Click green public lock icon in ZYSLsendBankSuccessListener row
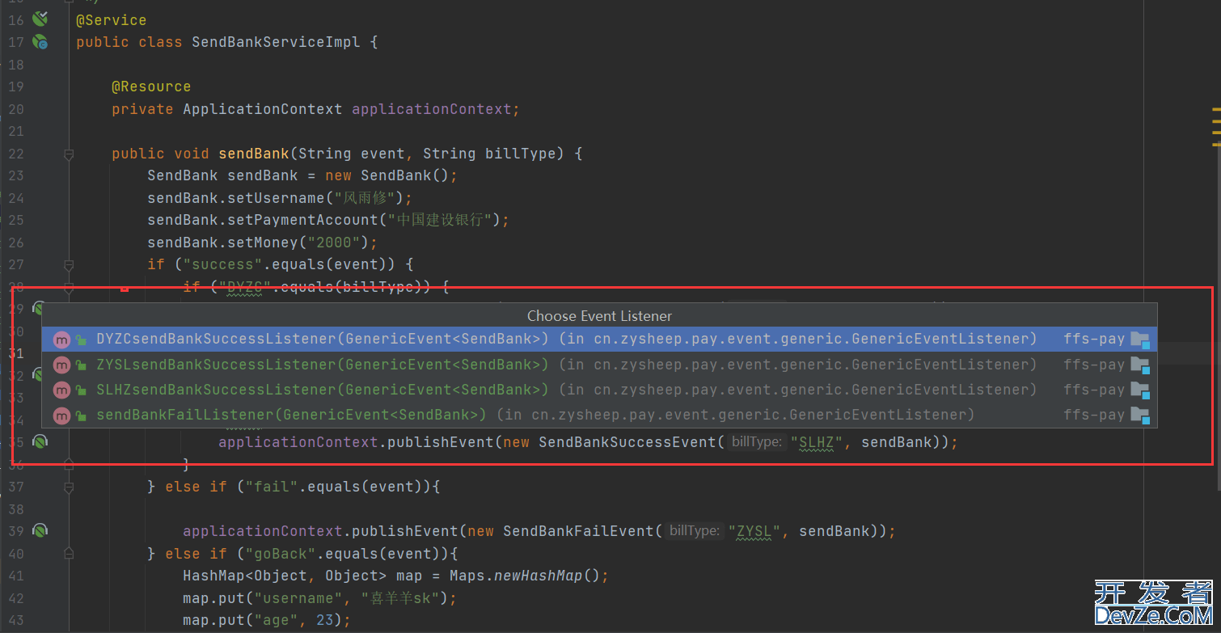Image resolution: width=1221 pixels, height=633 pixels. click(x=81, y=365)
